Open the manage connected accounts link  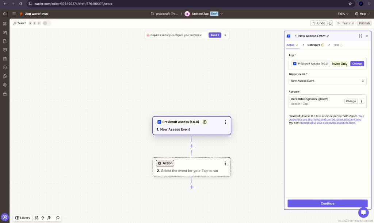point(327,122)
